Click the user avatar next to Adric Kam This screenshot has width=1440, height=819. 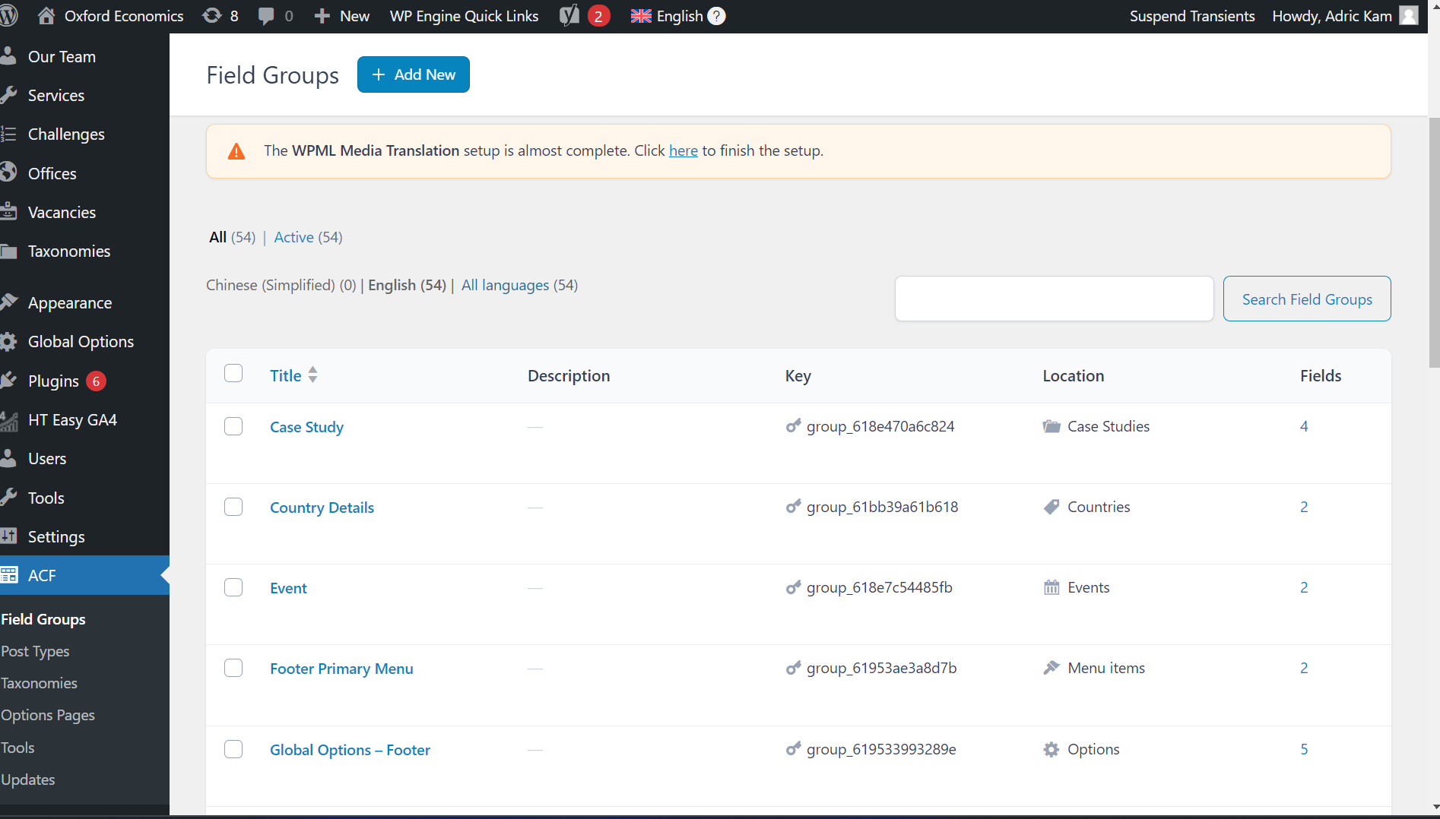pos(1409,16)
